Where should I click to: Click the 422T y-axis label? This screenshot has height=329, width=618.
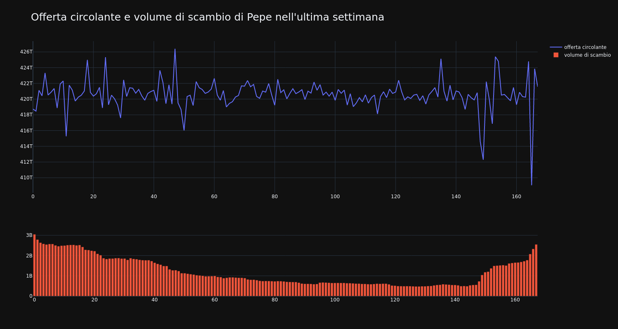(x=26, y=83)
